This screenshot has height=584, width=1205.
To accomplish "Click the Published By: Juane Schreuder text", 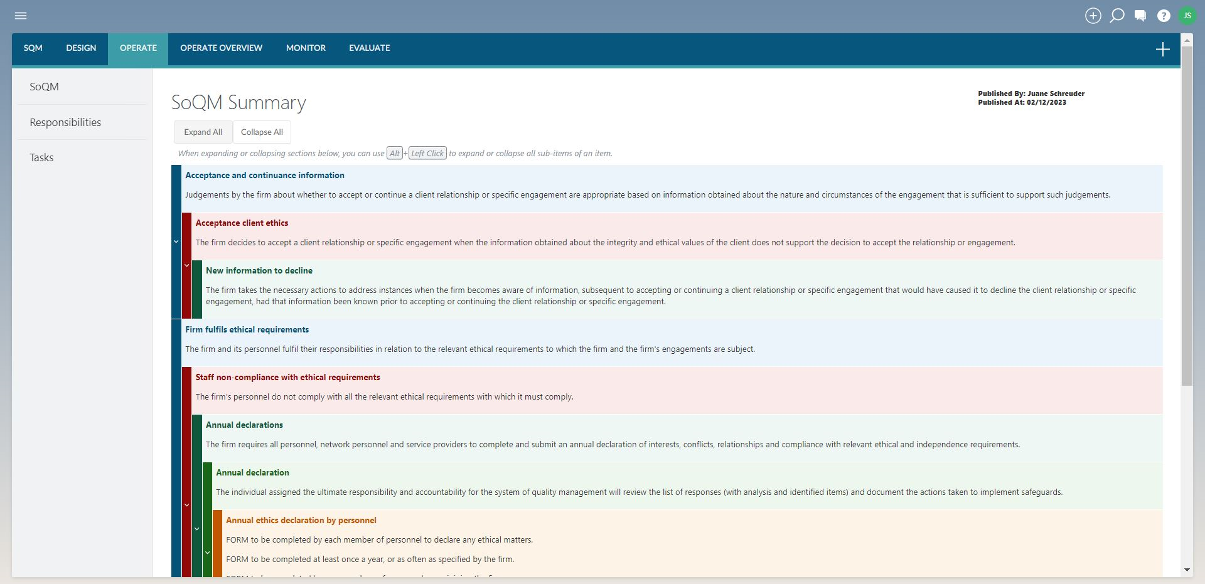I will click(x=1031, y=93).
